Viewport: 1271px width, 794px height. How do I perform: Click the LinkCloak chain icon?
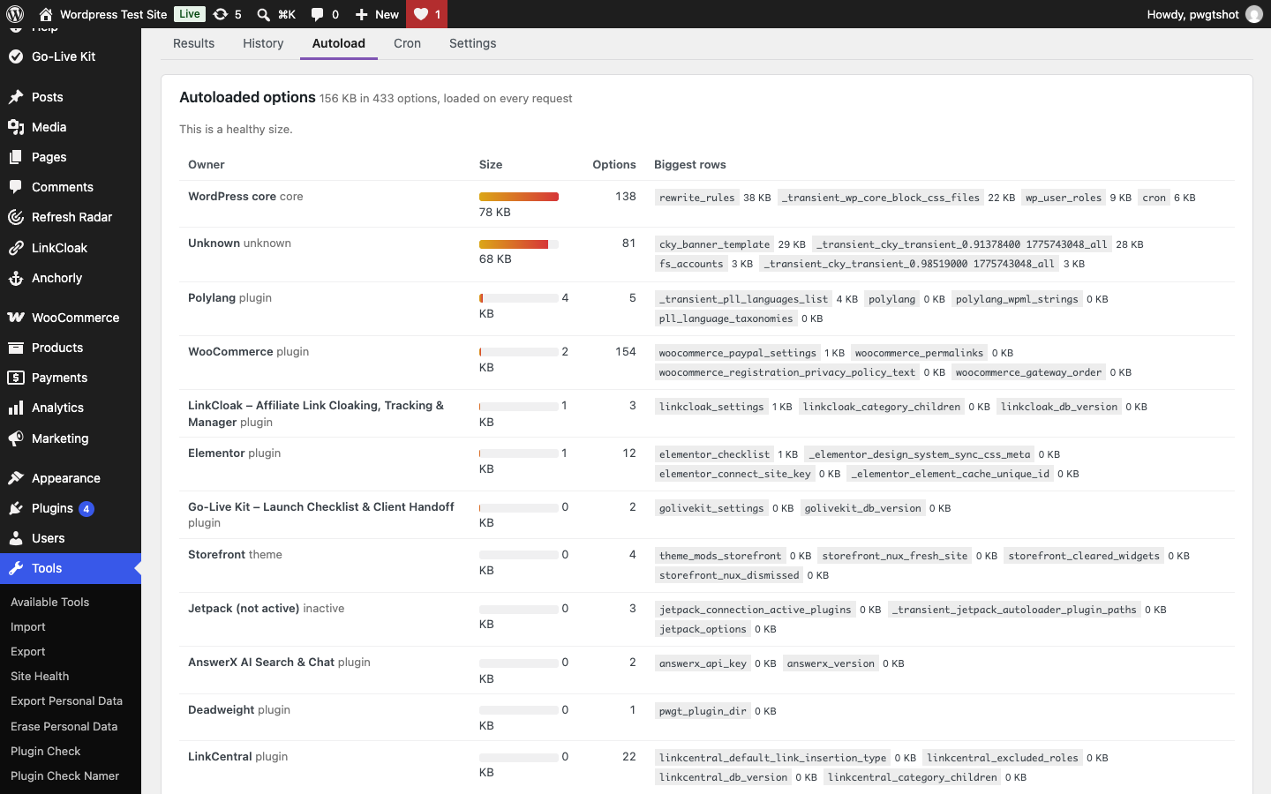point(16,248)
